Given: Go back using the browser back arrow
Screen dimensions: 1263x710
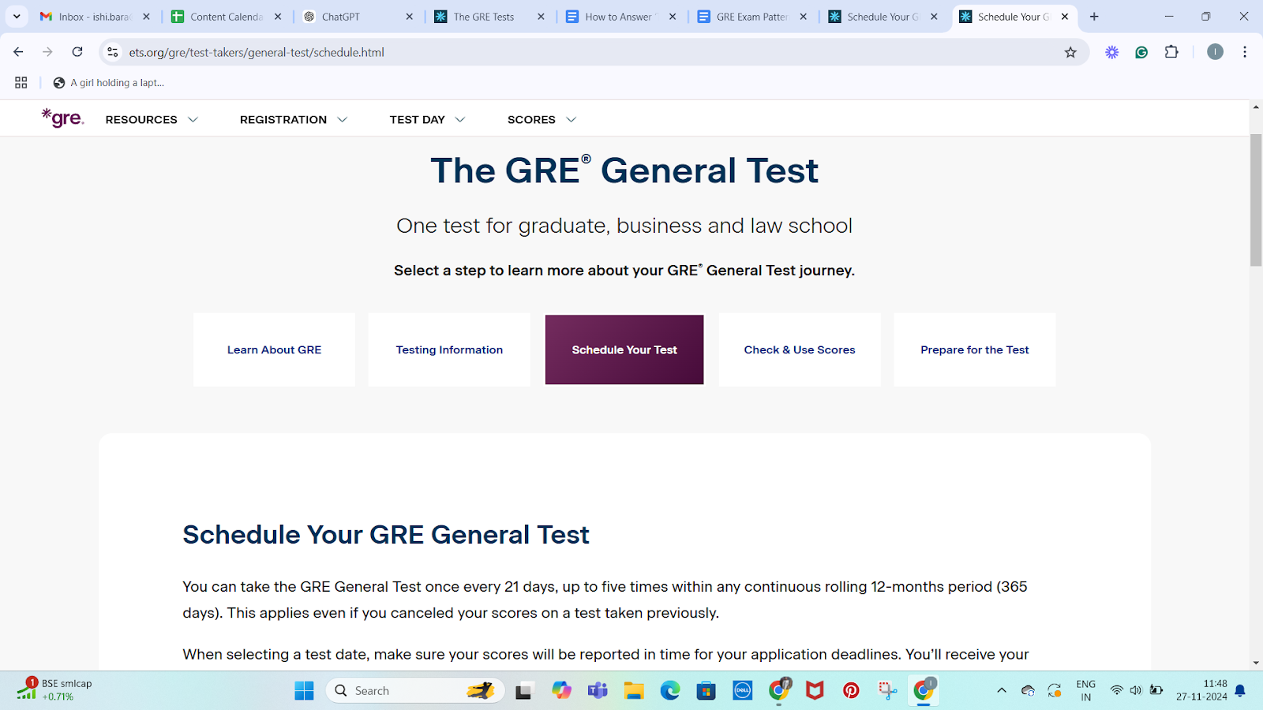Looking at the screenshot, I should pos(18,52).
